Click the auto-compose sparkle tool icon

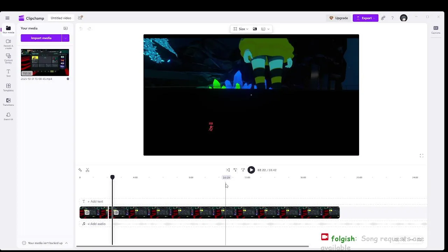pos(80,170)
